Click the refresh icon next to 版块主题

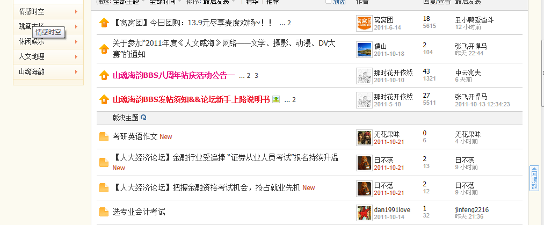pos(143,118)
